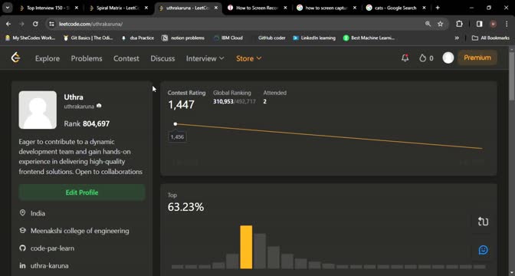This screenshot has width=515, height=276.
Task: Open the Problems menu item
Action: click(x=87, y=58)
